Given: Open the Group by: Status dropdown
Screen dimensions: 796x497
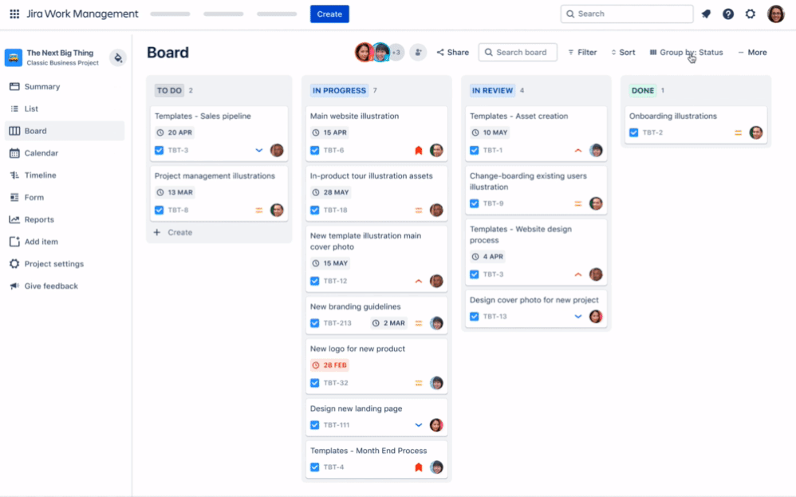Looking at the screenshot, I should [x=687, y=52].
